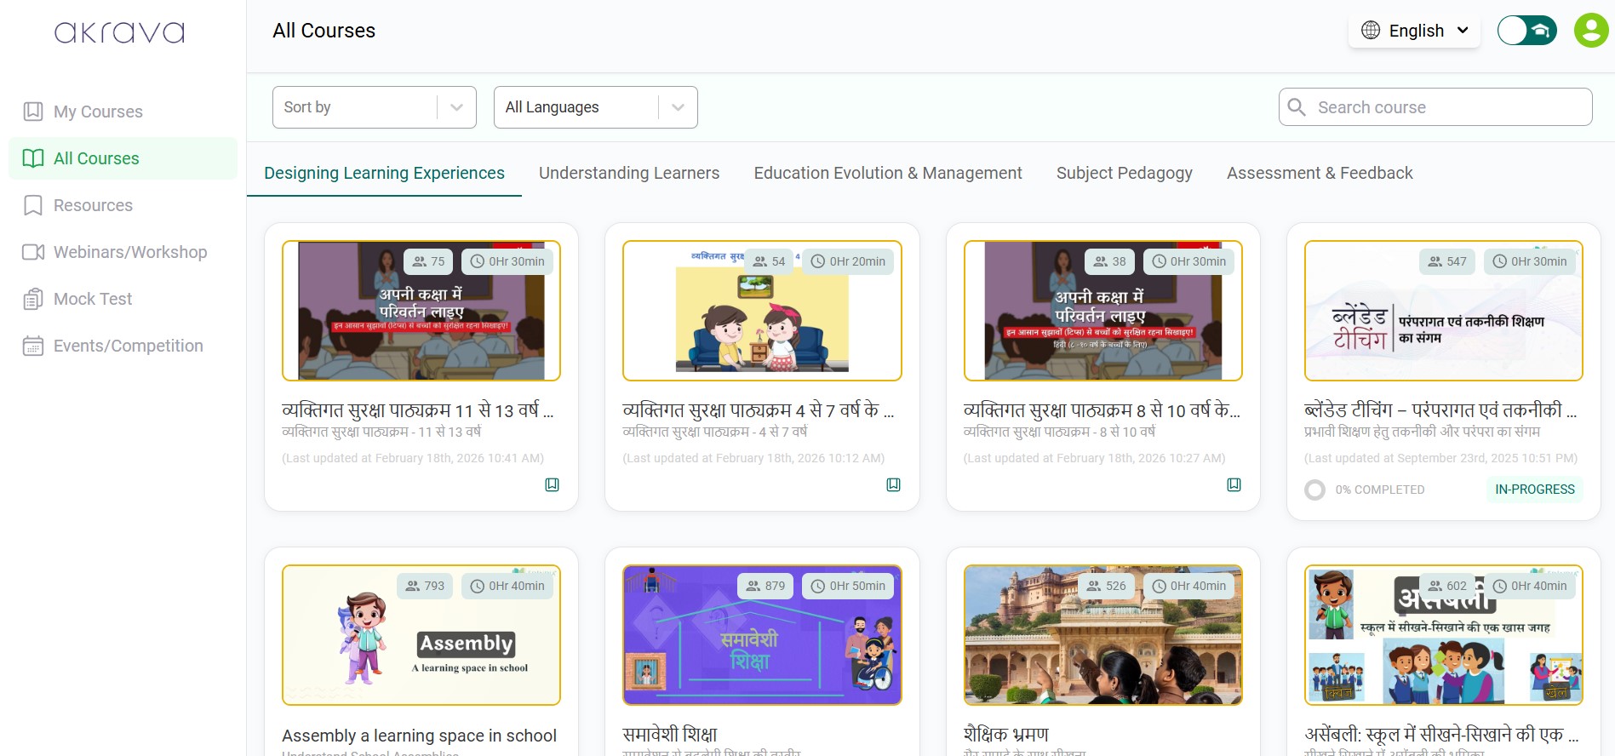Image resolution: width=1615 pixels, height=756 pixels.
Task: Toggle the graduation cap mode switch
Action: [x=1526, y=31]
